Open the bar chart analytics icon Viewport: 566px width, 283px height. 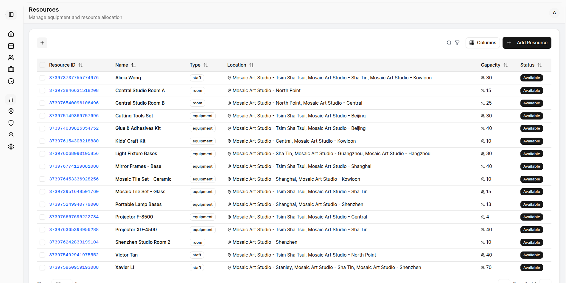pyautogui.click(x=11, y=99)
